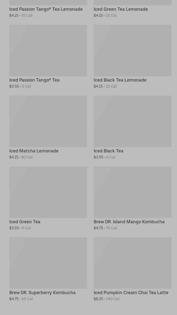
Task: Click the $4.15 price under Iced Matcha Lemonade
Action: point(14,157)
